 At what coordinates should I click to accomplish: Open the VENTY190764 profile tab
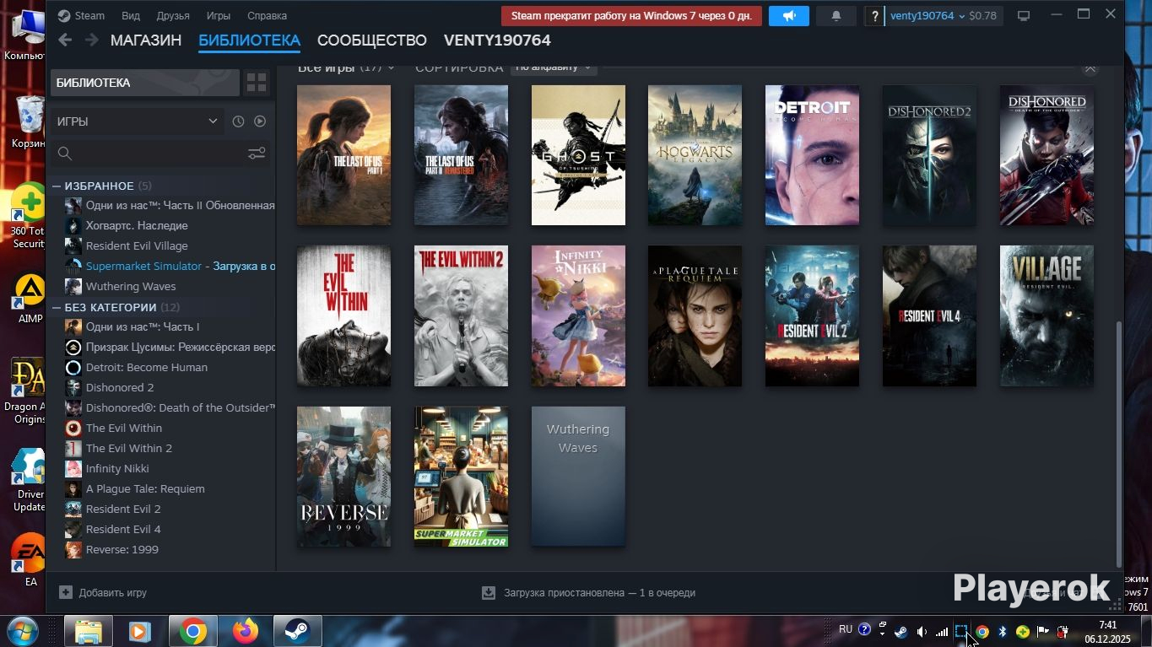coord(497,40)
